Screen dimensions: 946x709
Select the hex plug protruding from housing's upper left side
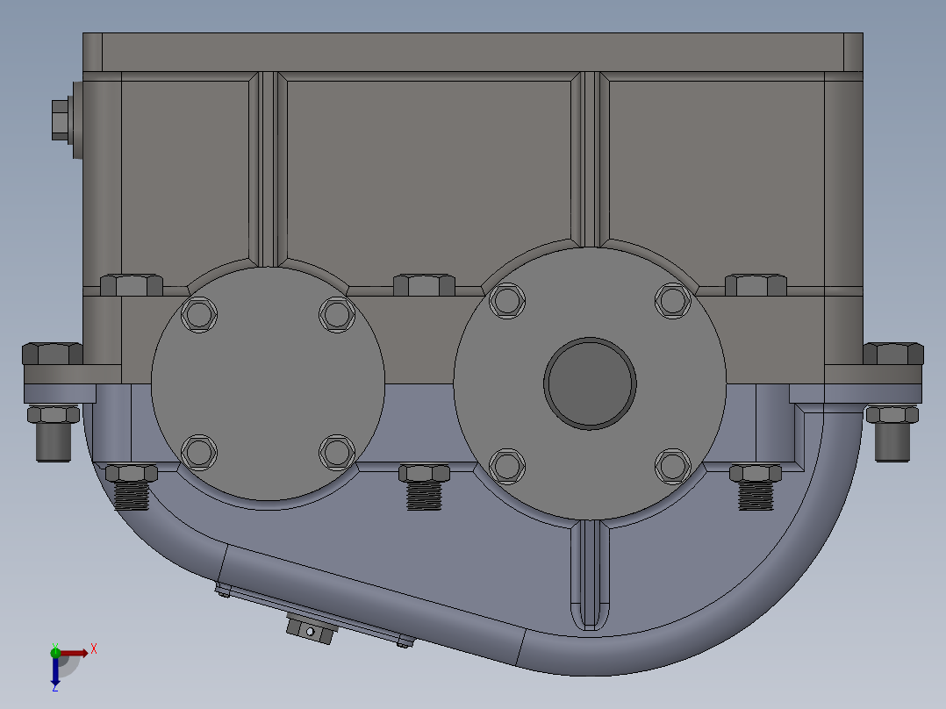pos(61,120)
